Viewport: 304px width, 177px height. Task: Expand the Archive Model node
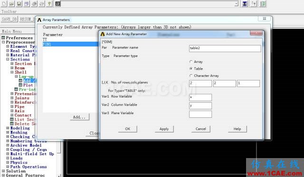click(8, 145)
